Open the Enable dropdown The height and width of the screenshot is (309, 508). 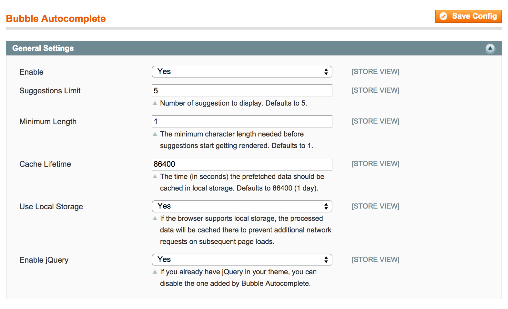coord(242,72)
